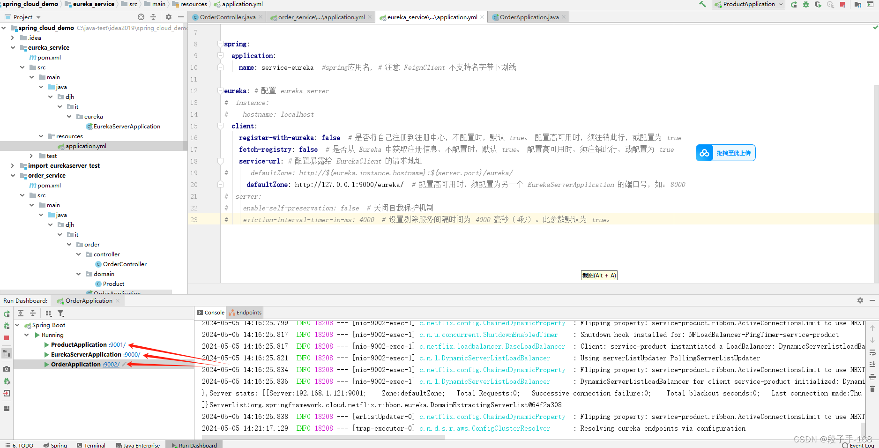The image size is (879, 448).
Task: Open the filter options in Run Dashboard
Action: coord(61,313)
